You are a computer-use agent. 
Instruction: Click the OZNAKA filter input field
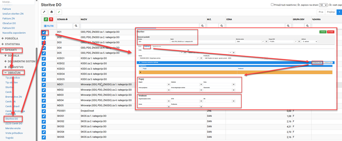click(x=65, y=26)
